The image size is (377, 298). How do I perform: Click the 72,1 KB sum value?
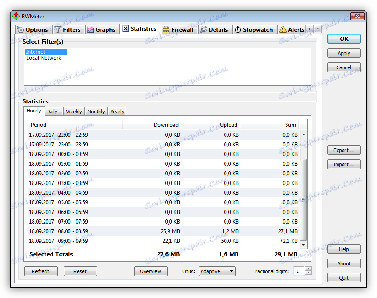point(288,241)
